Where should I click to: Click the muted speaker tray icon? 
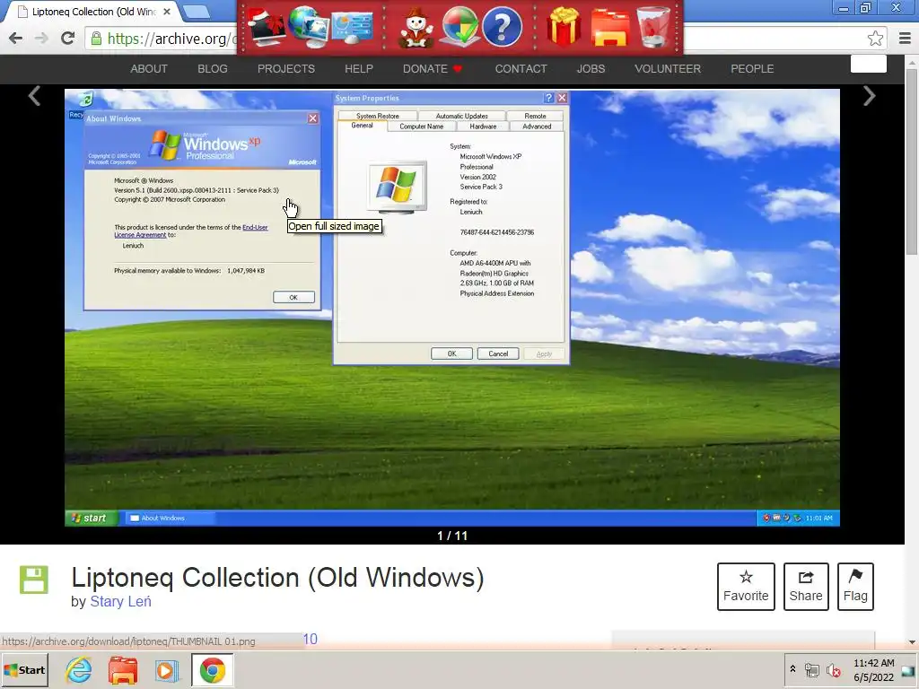833,669
